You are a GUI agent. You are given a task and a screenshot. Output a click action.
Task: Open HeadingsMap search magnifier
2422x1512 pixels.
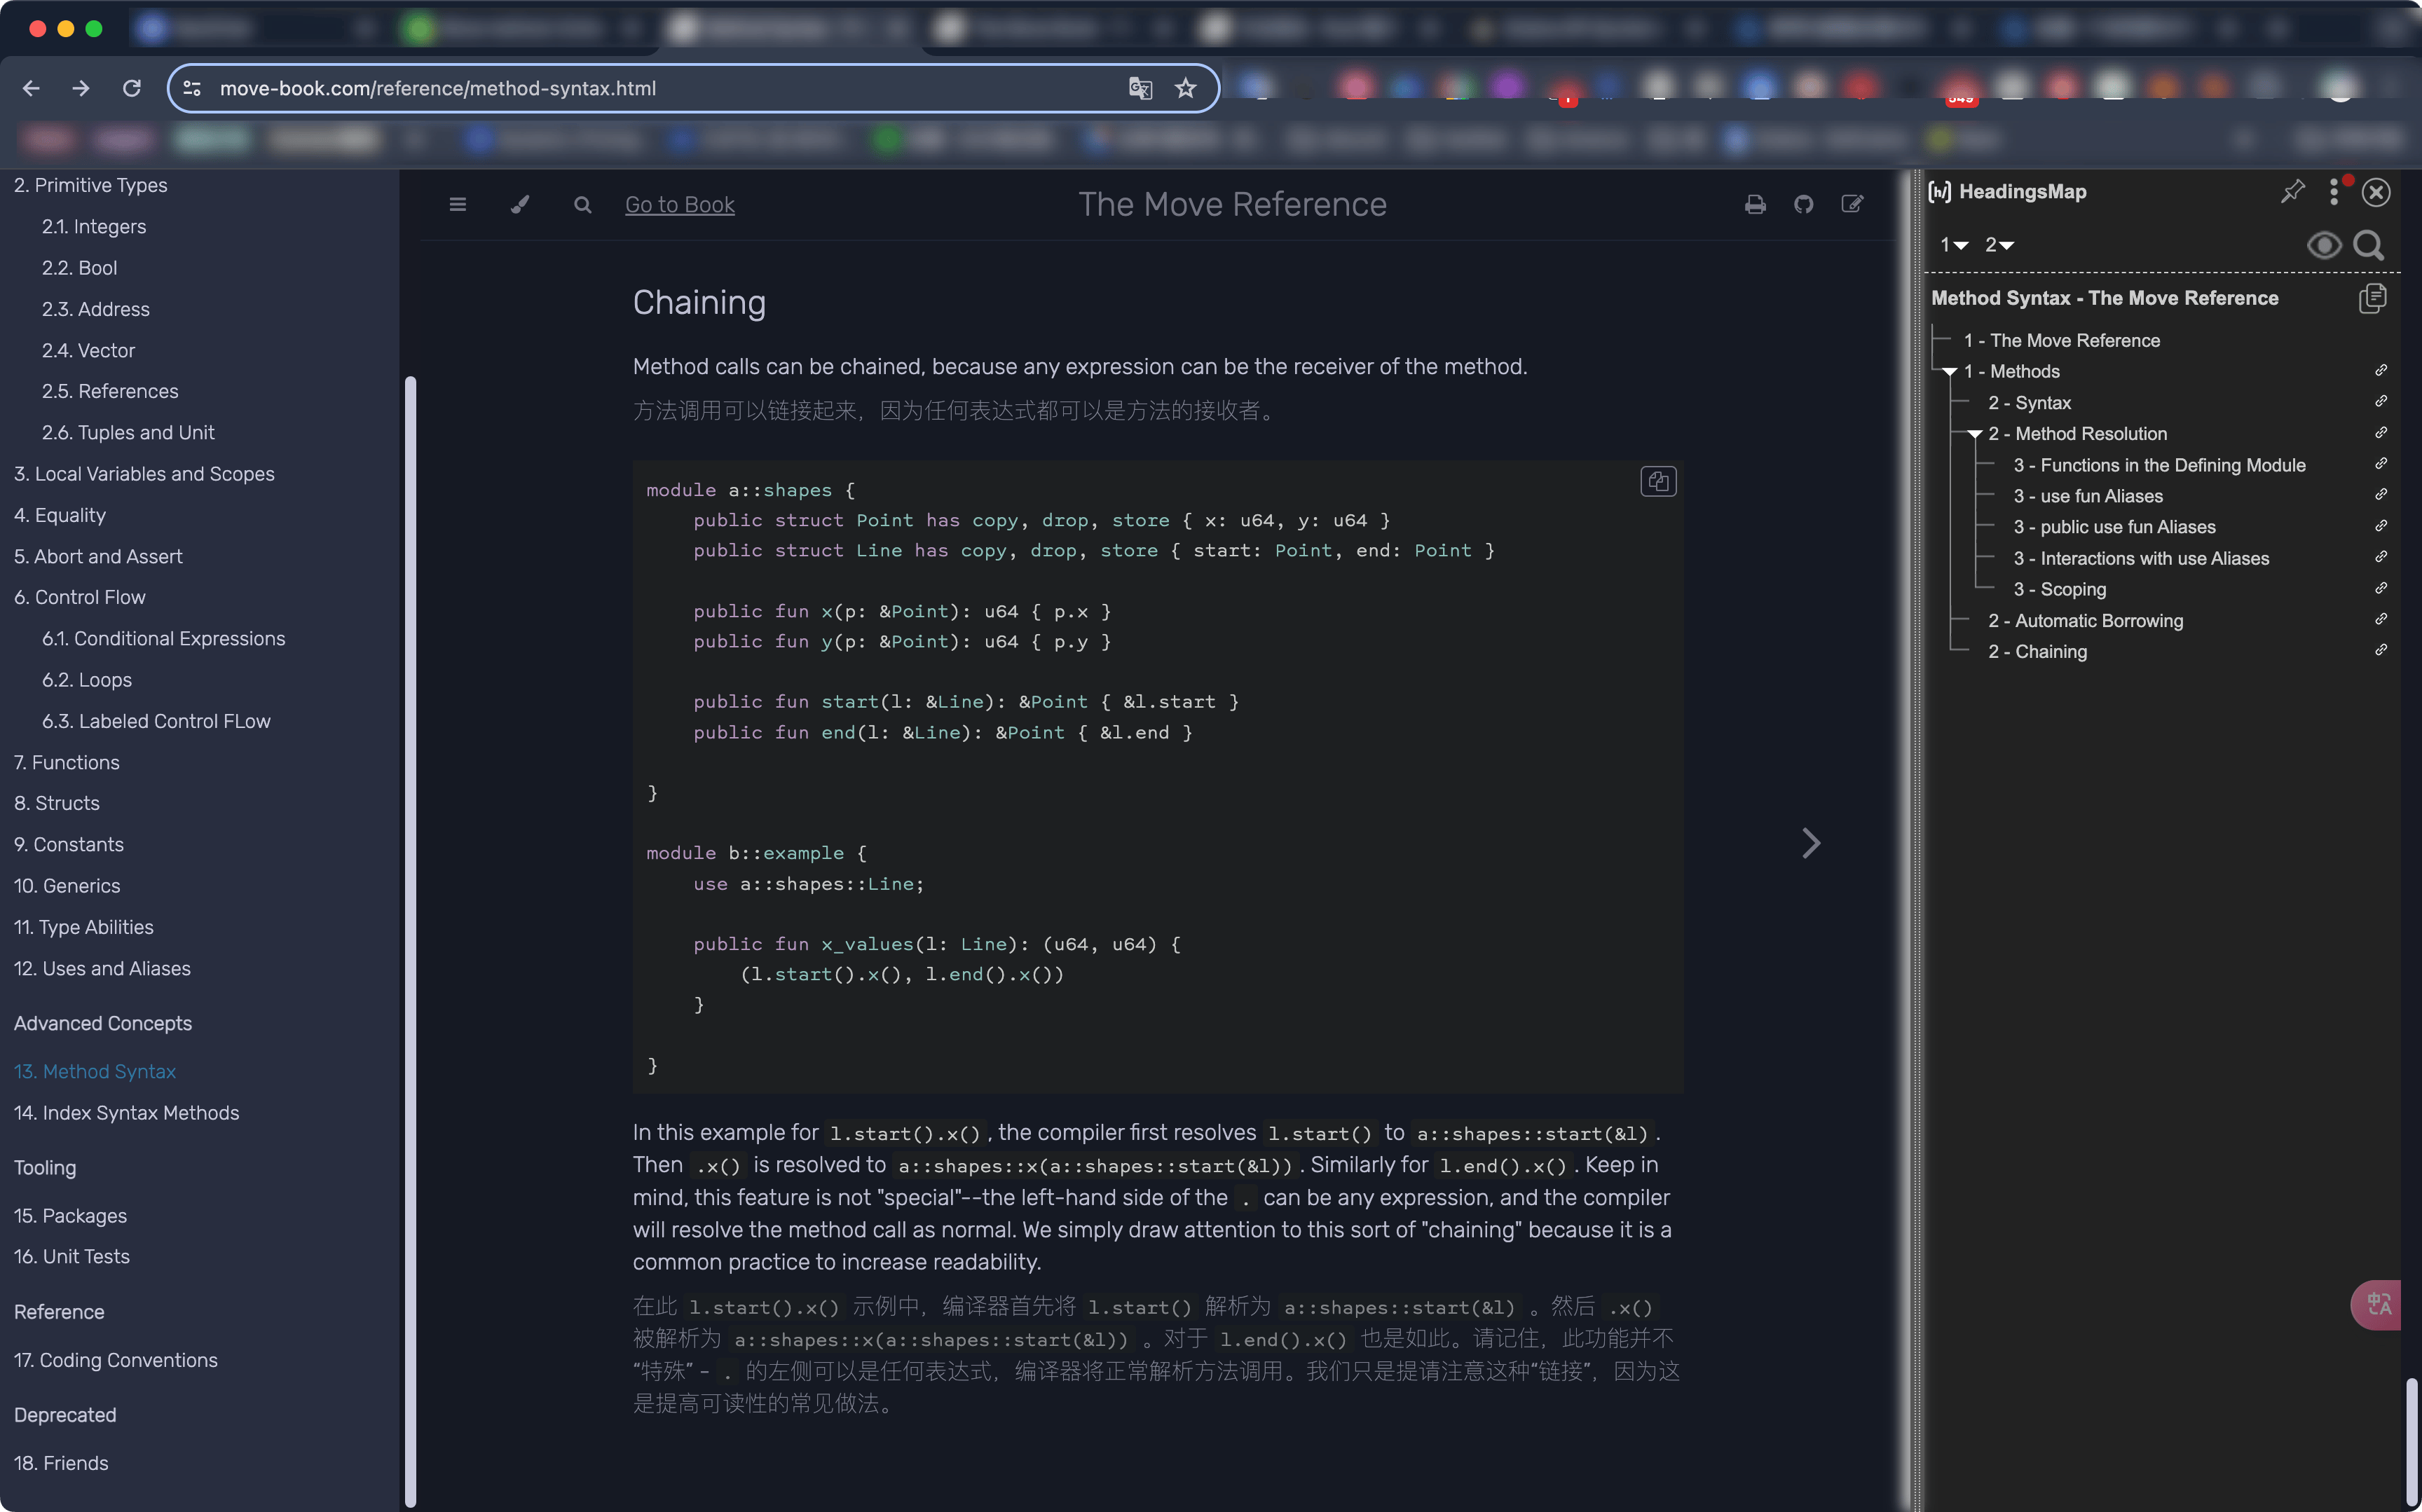[2368, 245]
